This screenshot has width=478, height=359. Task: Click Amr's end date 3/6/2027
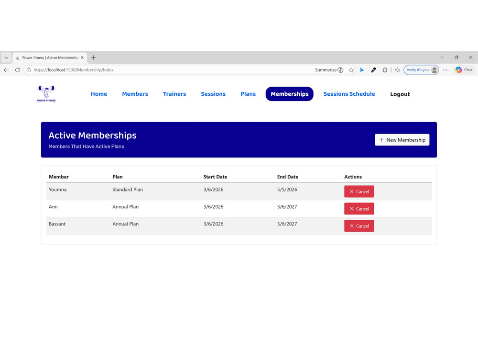click(287, 207)
